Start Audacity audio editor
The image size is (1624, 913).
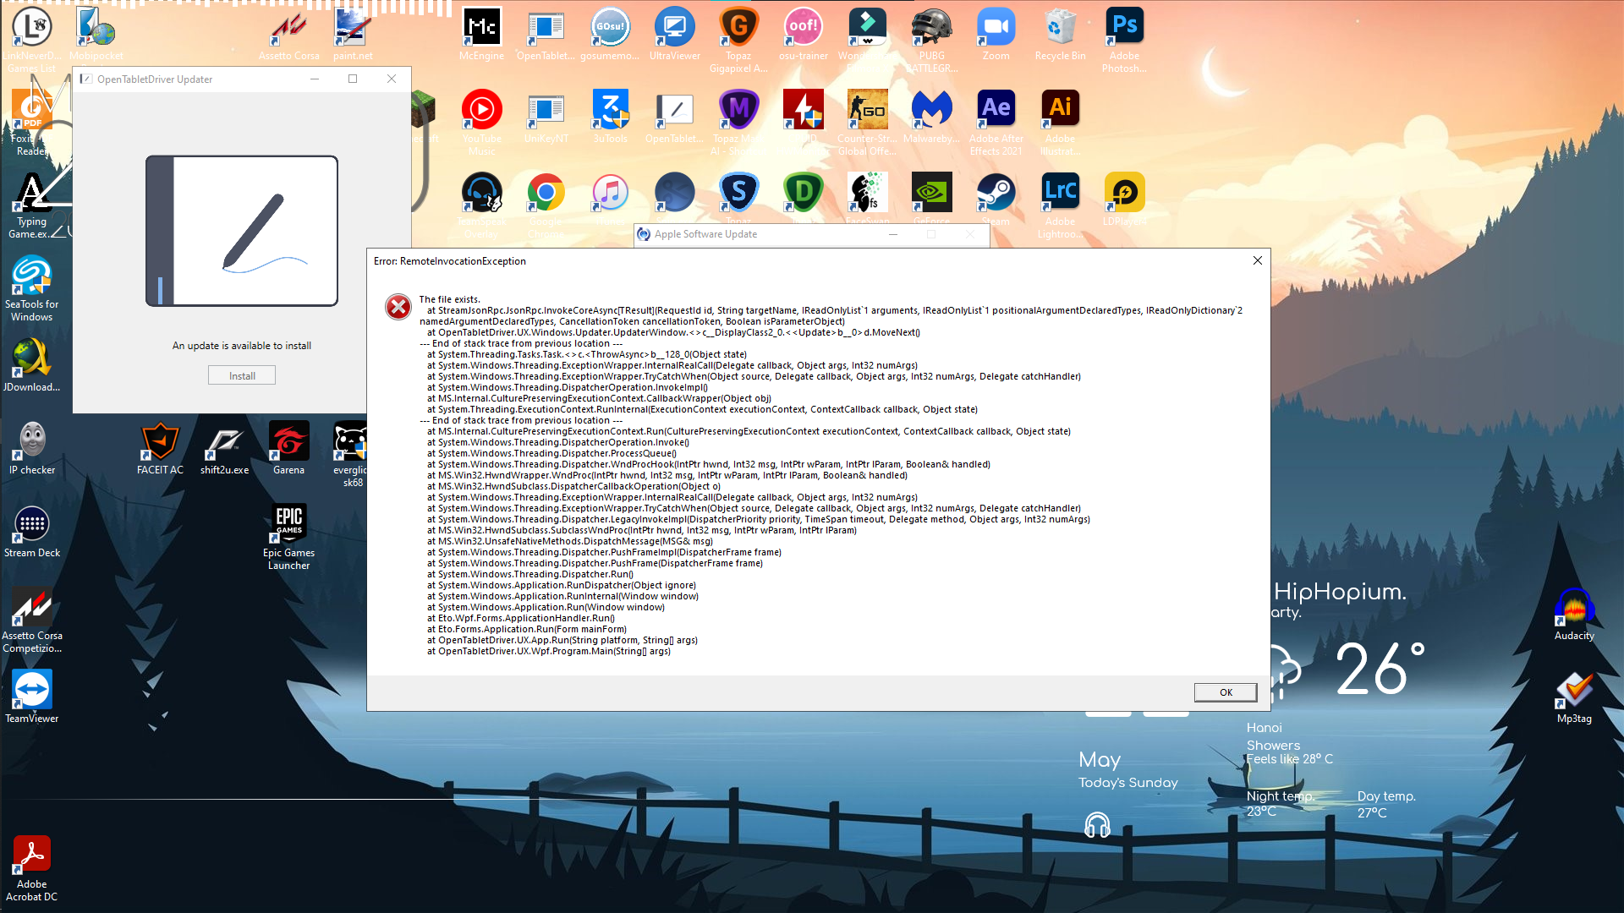(1576, 607)
